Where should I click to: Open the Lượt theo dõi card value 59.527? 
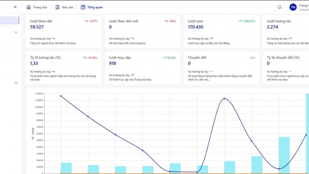coord(37,27)
